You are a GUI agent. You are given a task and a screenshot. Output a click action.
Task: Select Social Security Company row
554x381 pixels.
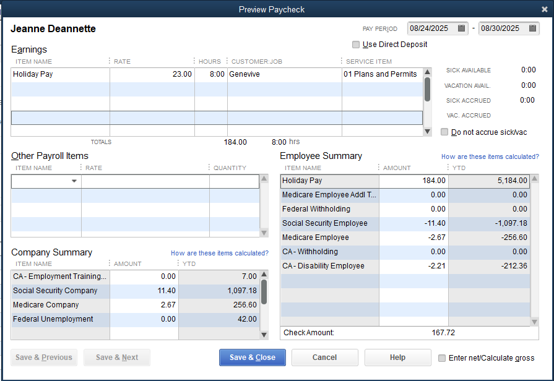[136, 291]
